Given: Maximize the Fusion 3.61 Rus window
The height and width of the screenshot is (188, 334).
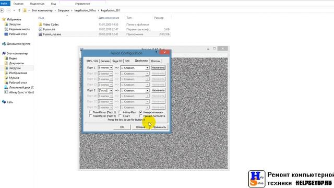Looking at the screenshot, I should tap(214, 49).
